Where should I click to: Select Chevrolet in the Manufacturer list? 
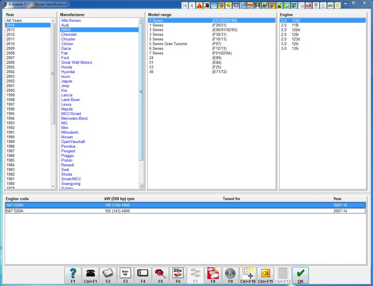pos(69,34)
